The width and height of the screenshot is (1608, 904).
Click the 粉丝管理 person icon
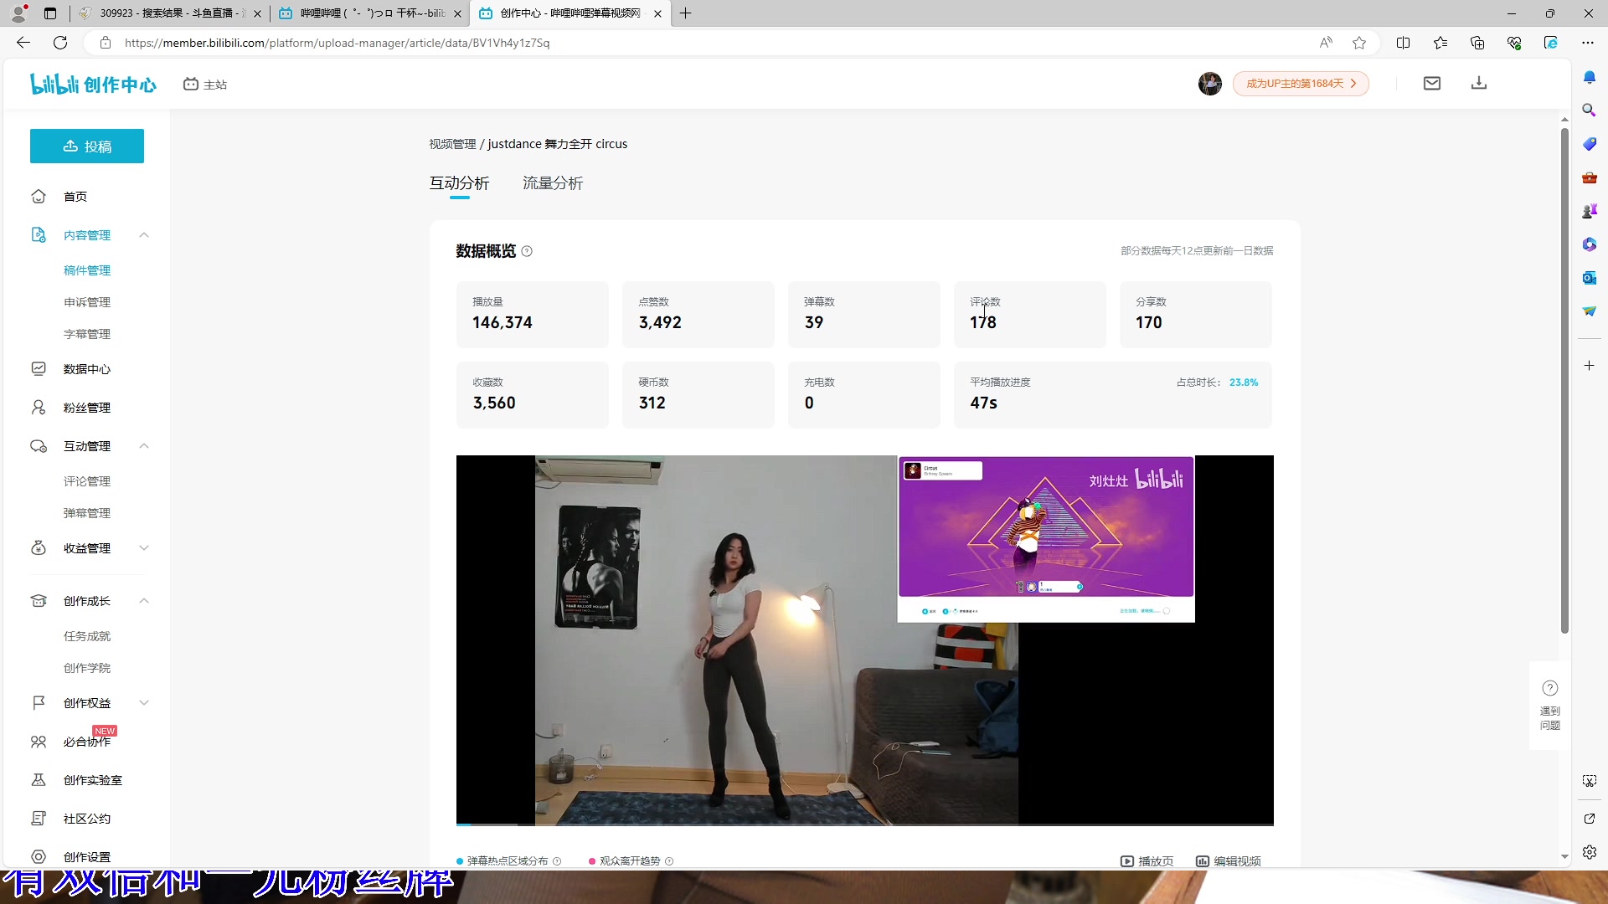(39, 408)
